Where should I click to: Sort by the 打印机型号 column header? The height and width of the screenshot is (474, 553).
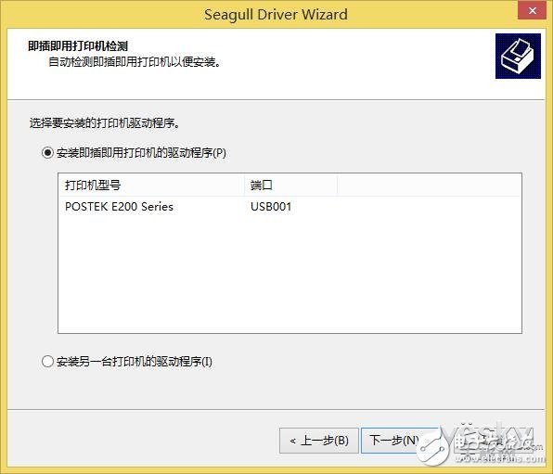(151, 185)
